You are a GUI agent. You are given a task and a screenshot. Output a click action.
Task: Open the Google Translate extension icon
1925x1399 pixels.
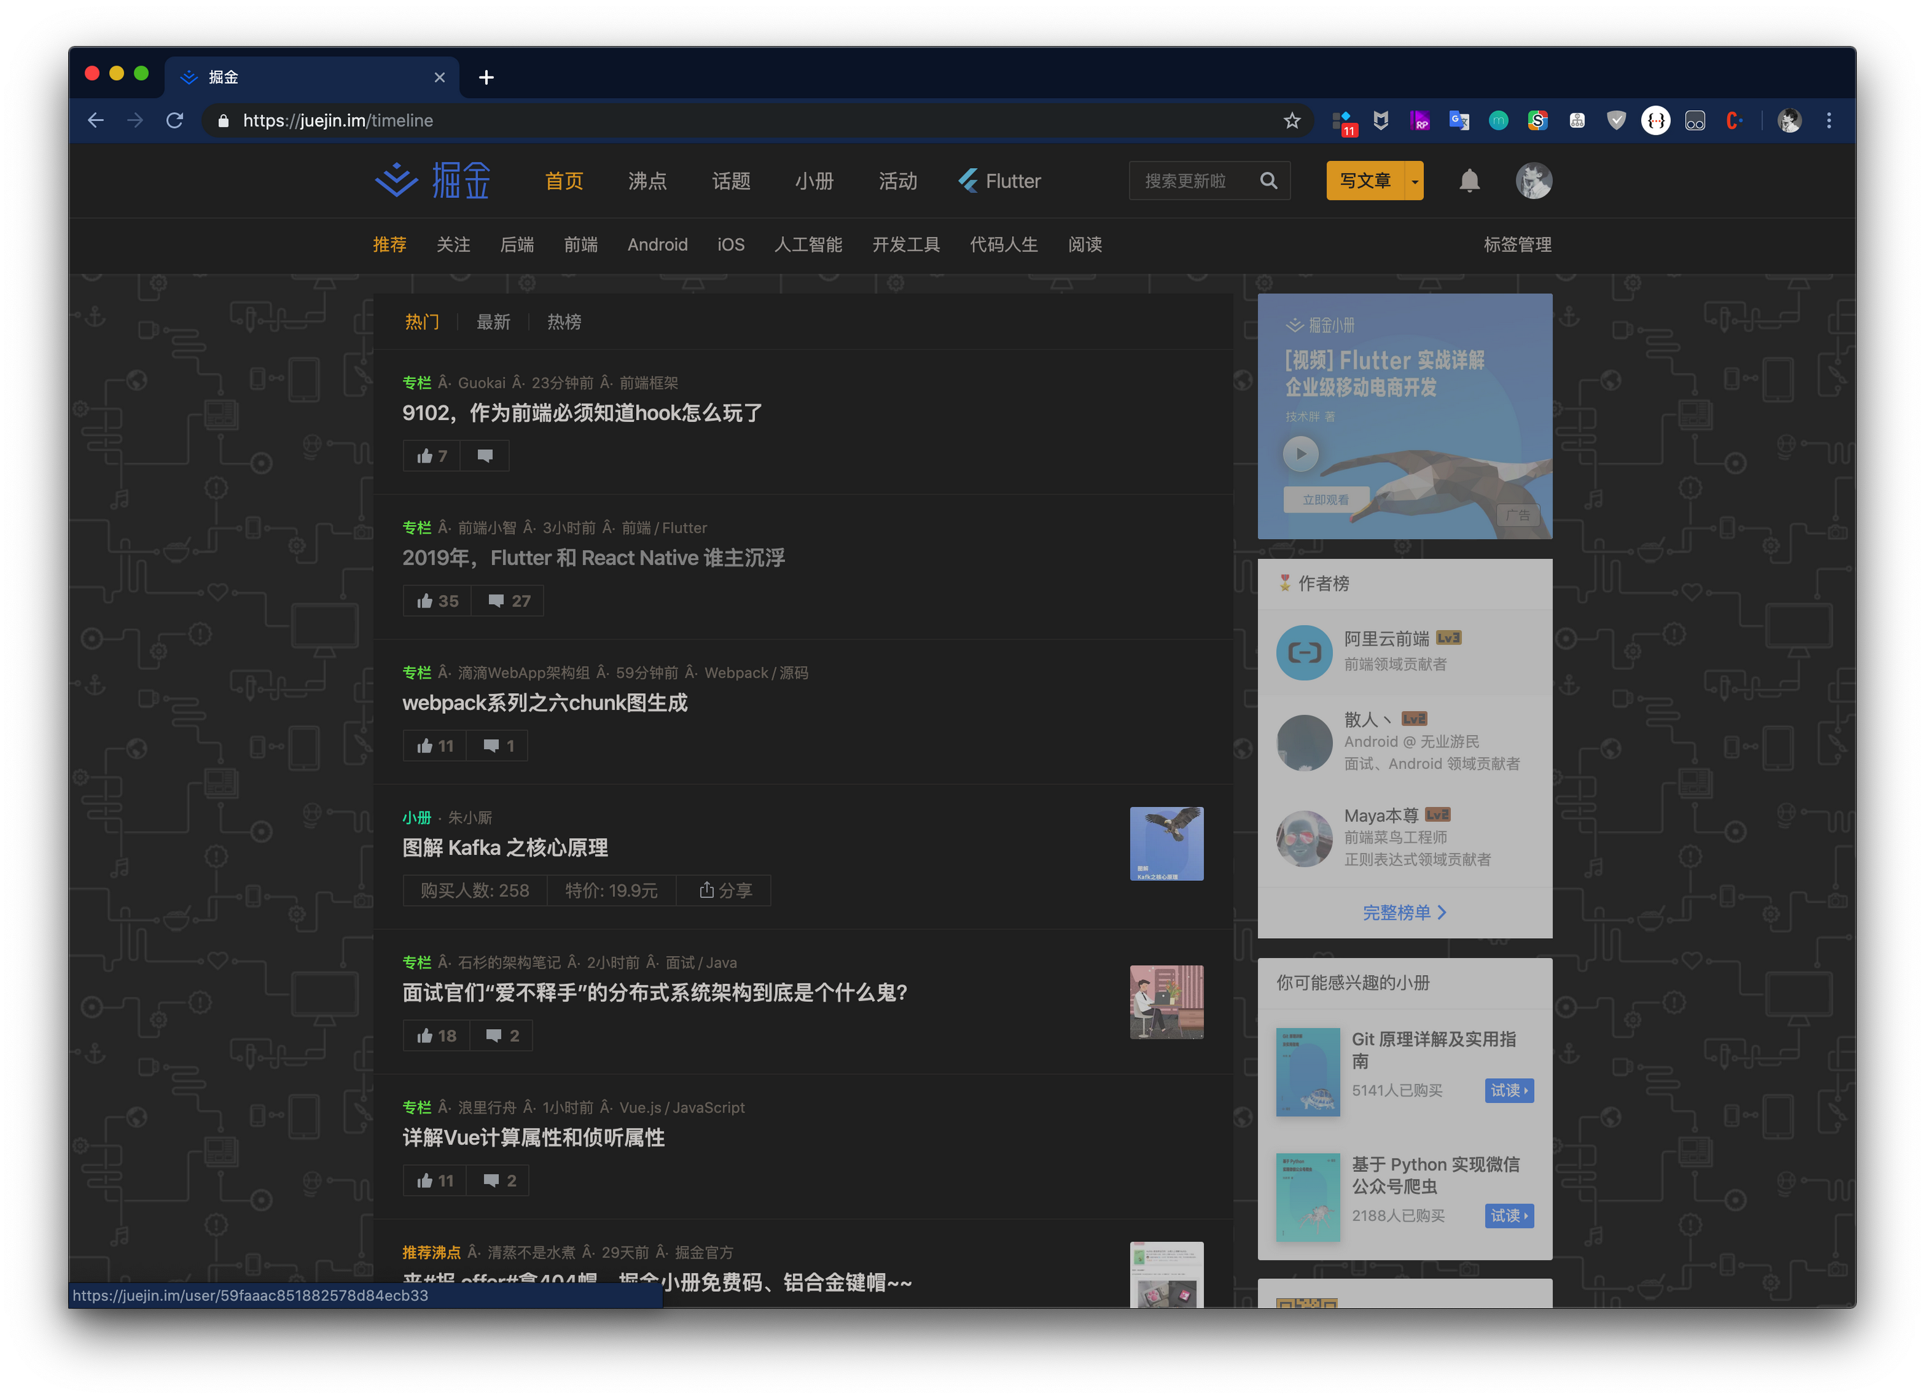click(x=1458, y=120)
